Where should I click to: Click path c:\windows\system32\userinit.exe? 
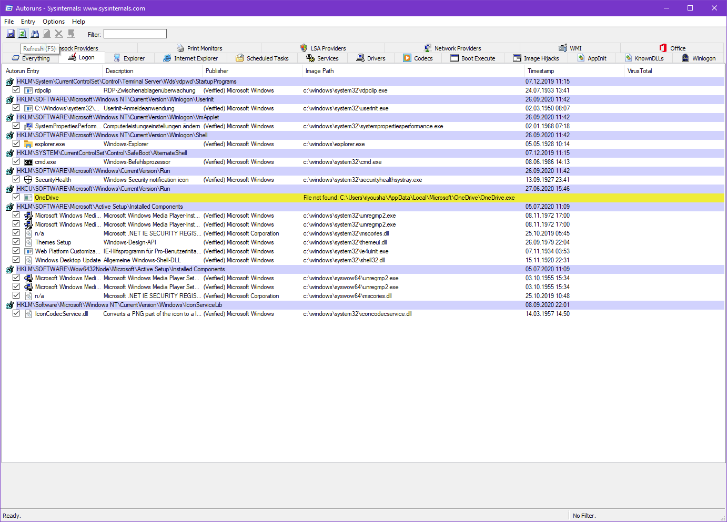[x=346, y=108]
